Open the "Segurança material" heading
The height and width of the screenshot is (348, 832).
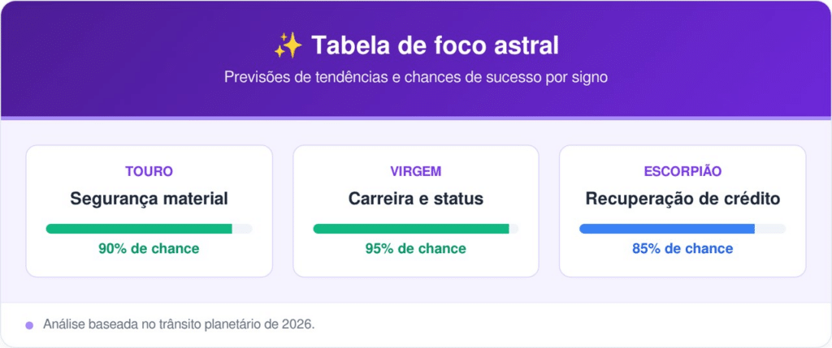coord(149,198)
